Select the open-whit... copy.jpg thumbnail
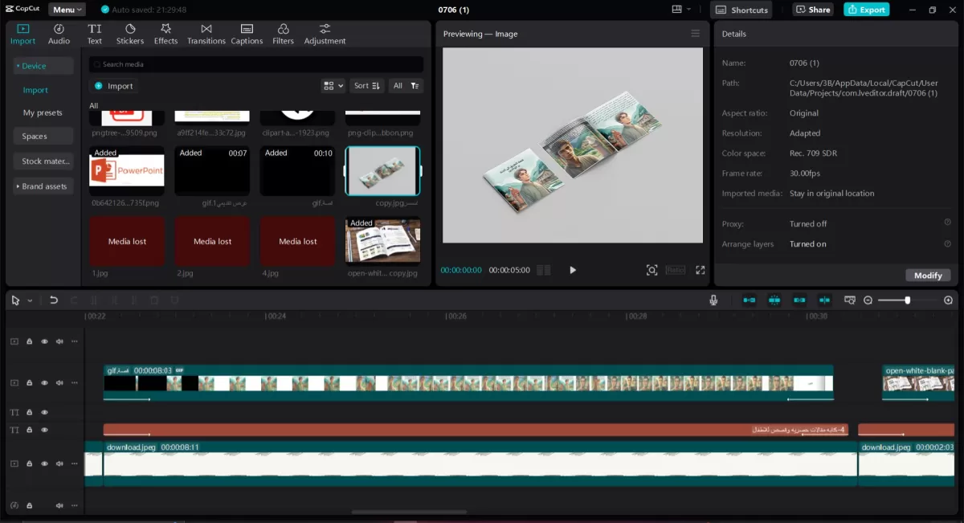The height and width of the screenshot is (523, 964). pyautogui.click(x=382, y=240)
